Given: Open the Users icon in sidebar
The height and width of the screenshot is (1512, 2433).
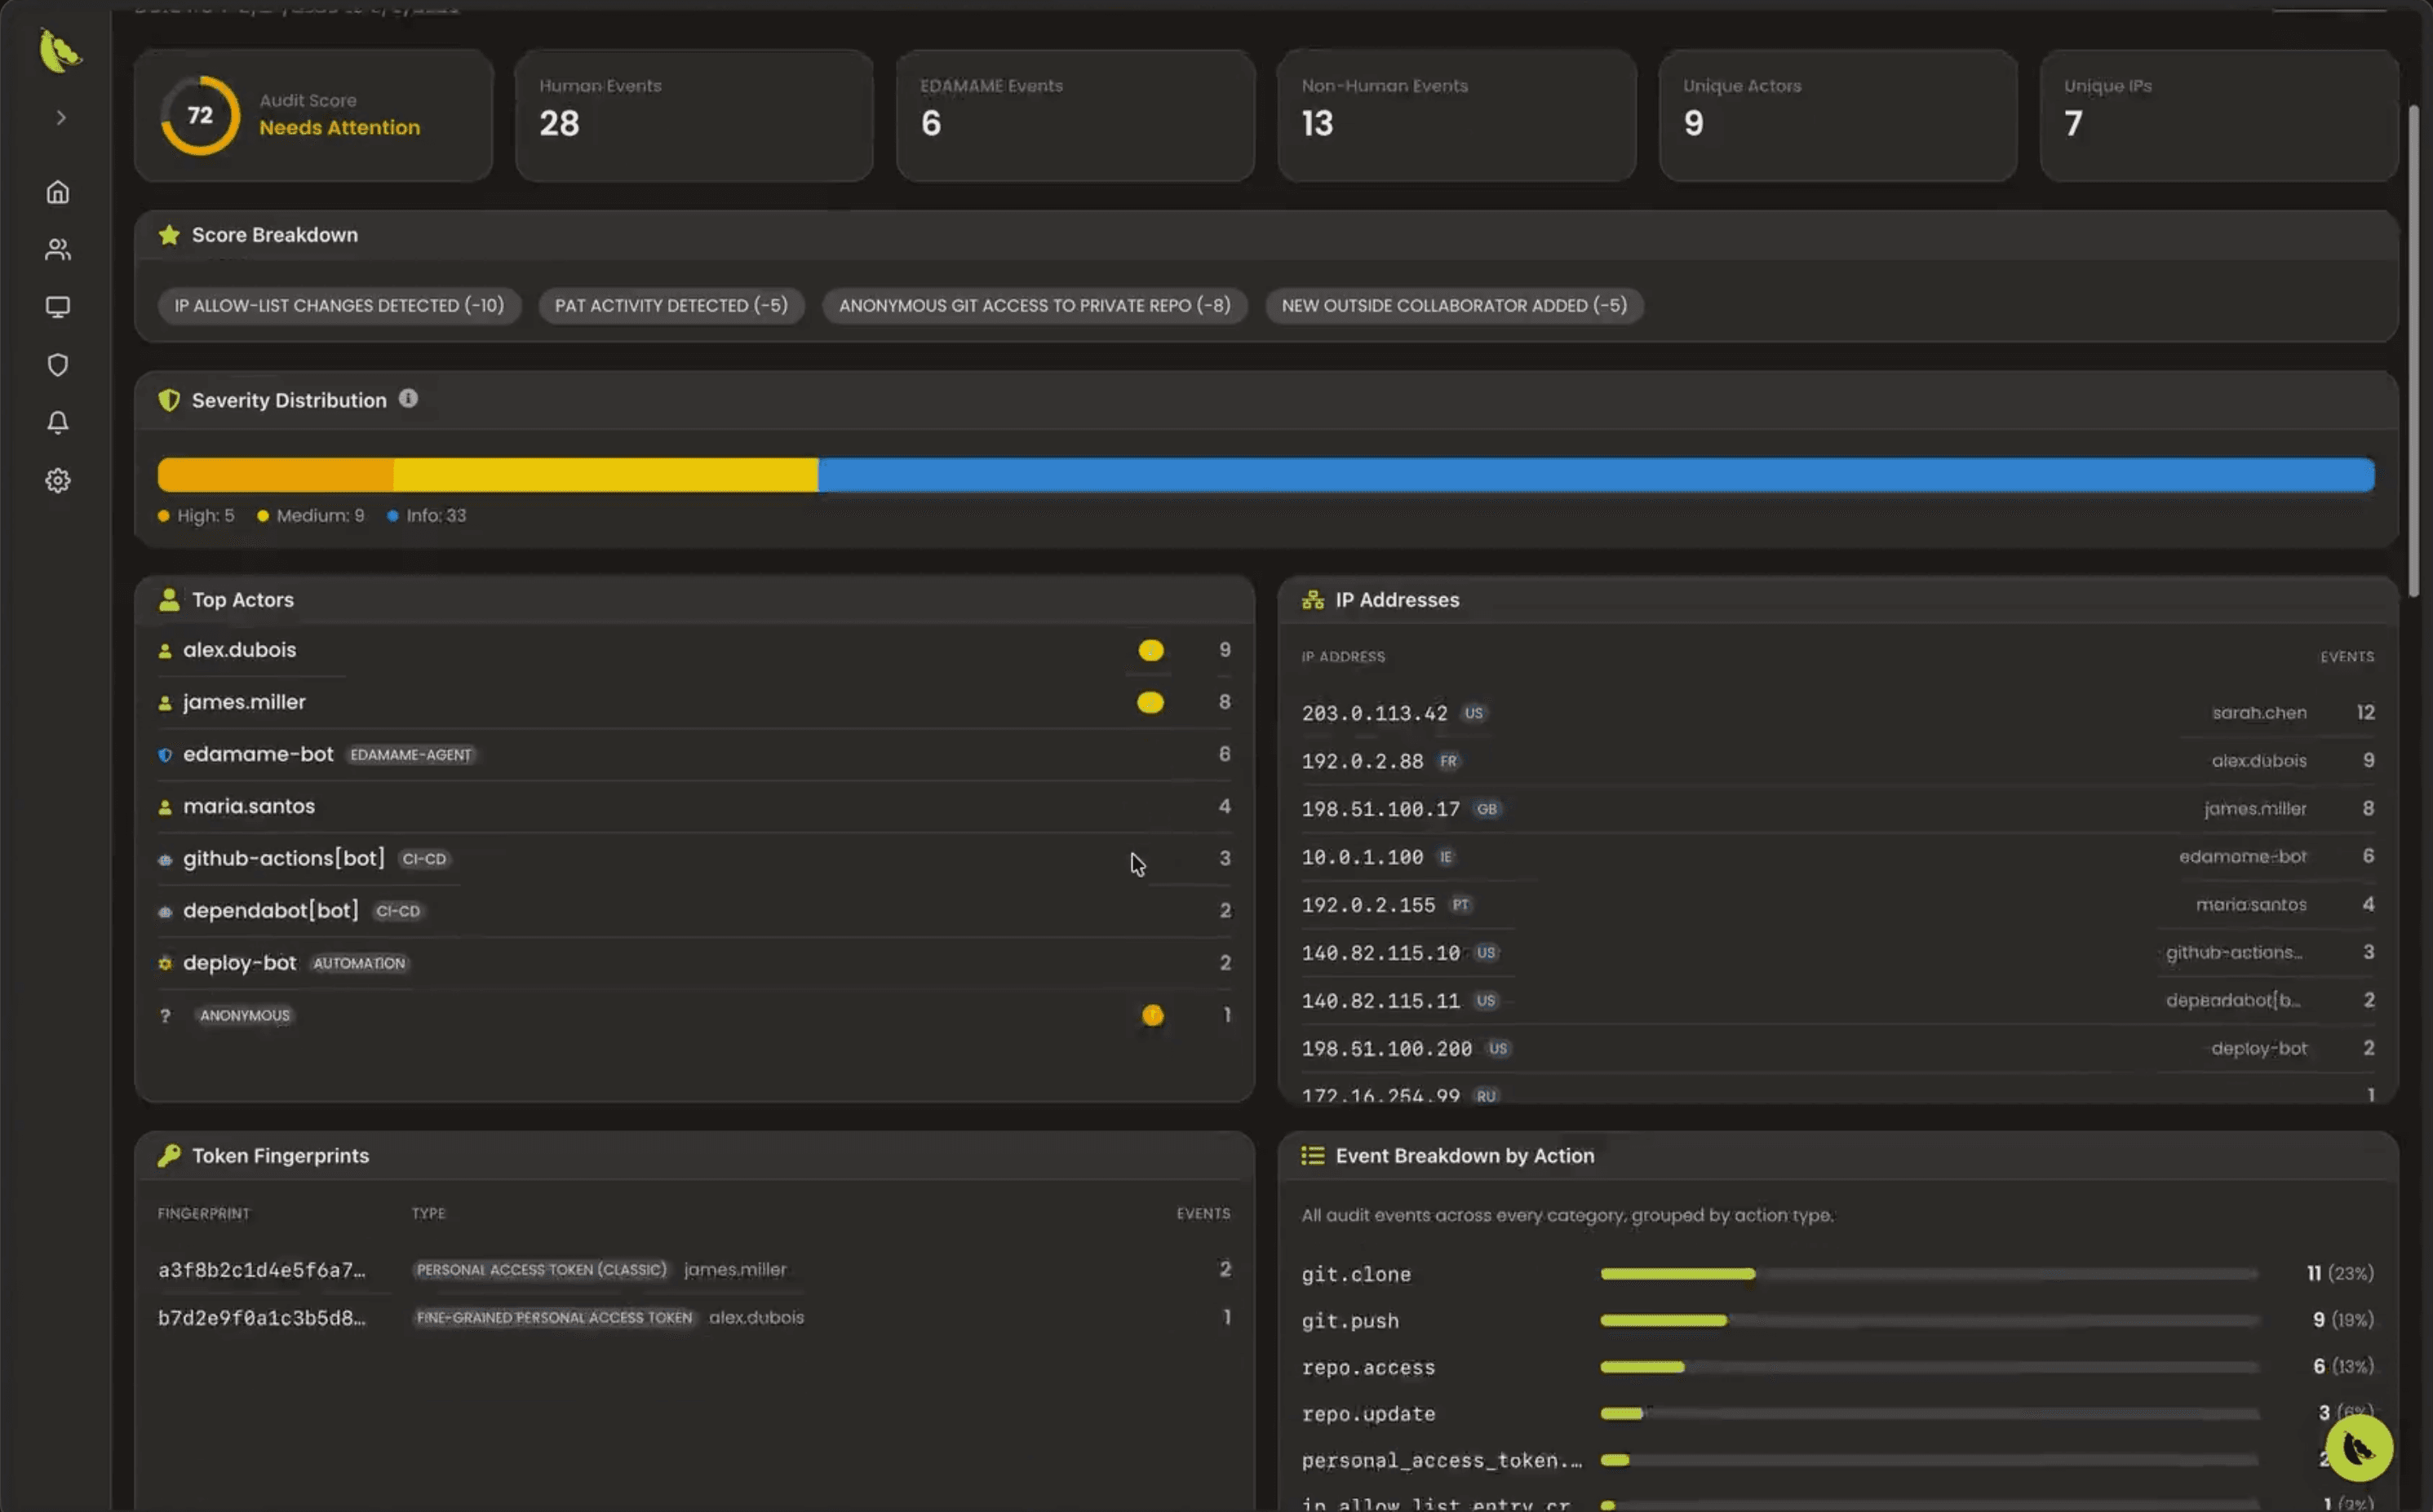Looking at the screenshot, I should tap(58, 250).
